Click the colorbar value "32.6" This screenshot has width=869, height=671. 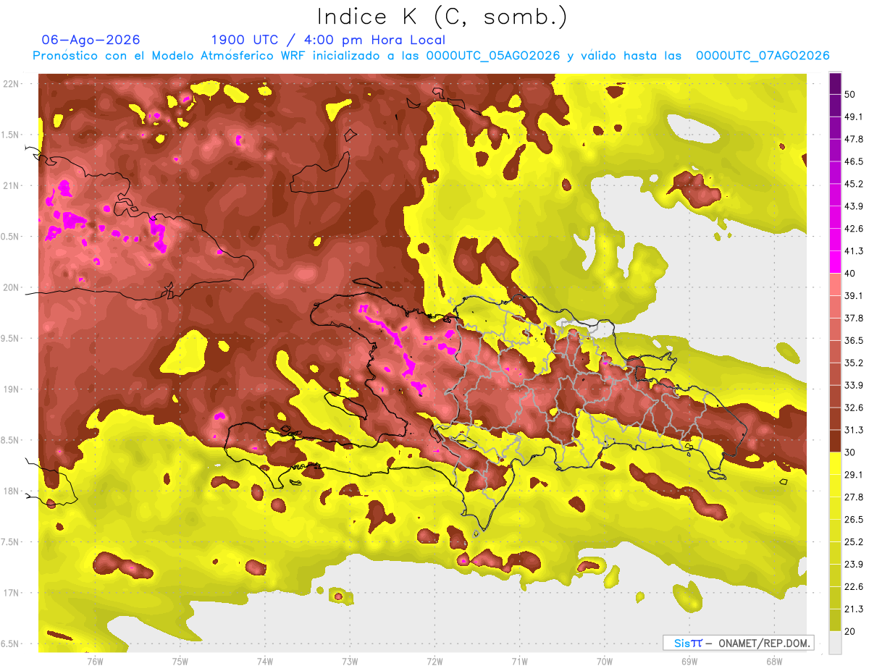[x=852, y=408]
